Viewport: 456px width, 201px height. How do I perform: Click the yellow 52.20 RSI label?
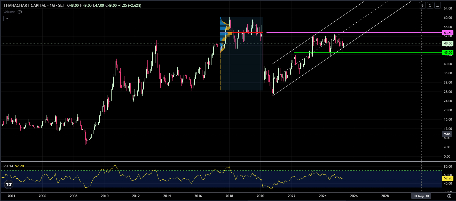(x=448, y=178)
